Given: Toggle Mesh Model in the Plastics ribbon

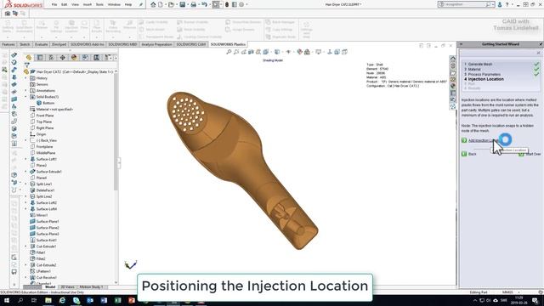Looking at the screenshot, I should [x=152, y=30].
